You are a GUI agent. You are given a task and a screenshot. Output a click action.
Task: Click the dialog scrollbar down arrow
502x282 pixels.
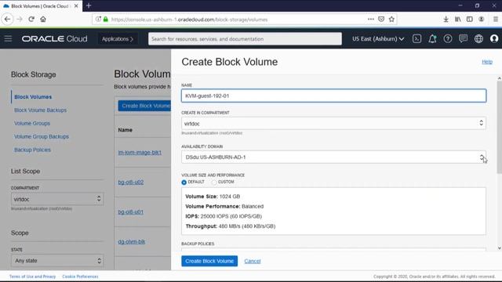pos(499,248)
